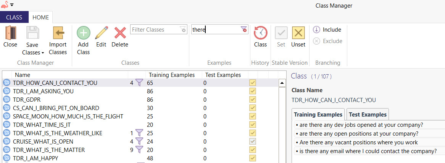Click the Import Classes icon
Screen dimensions: 445x163
58,33
